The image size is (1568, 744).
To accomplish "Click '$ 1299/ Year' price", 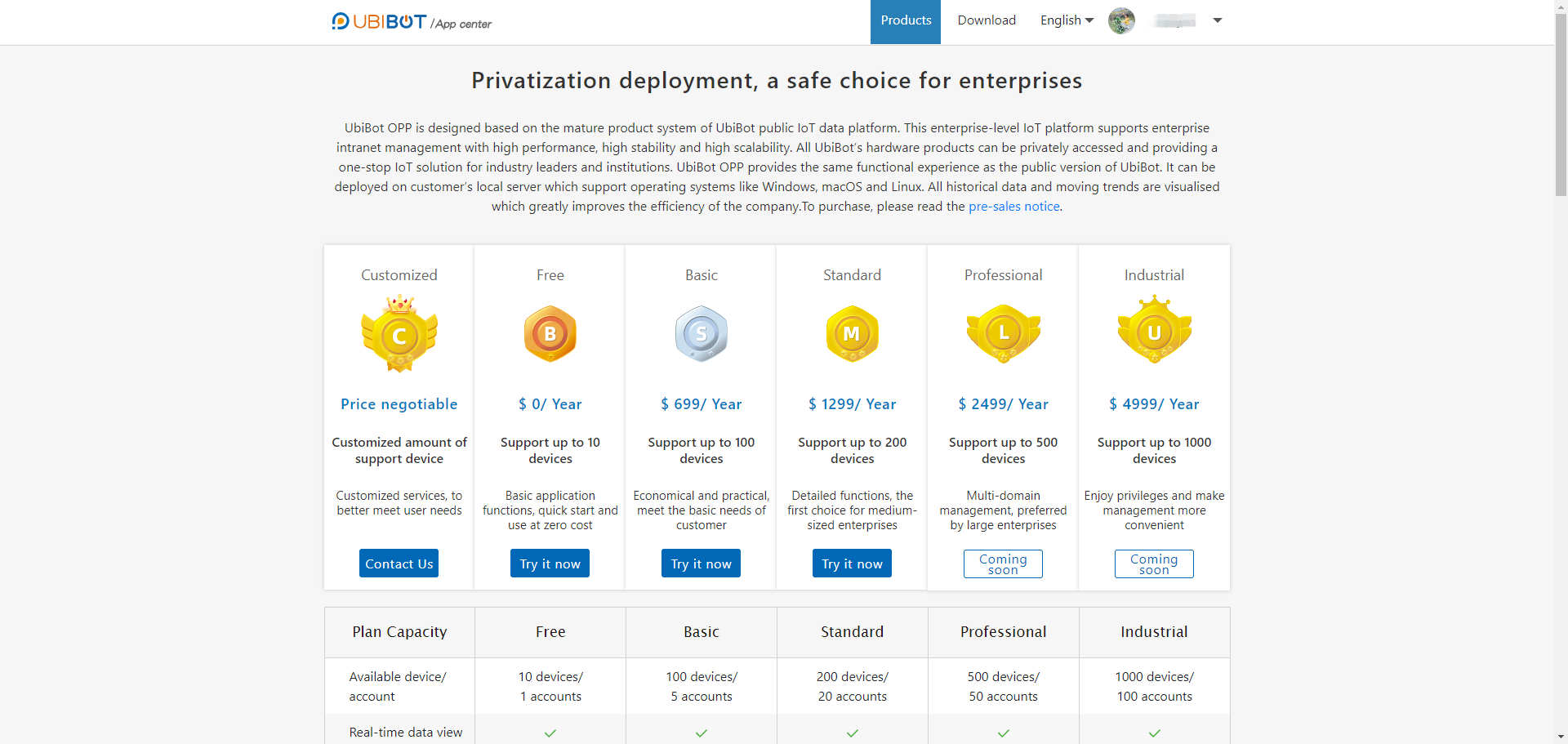I will coord(852,404).
